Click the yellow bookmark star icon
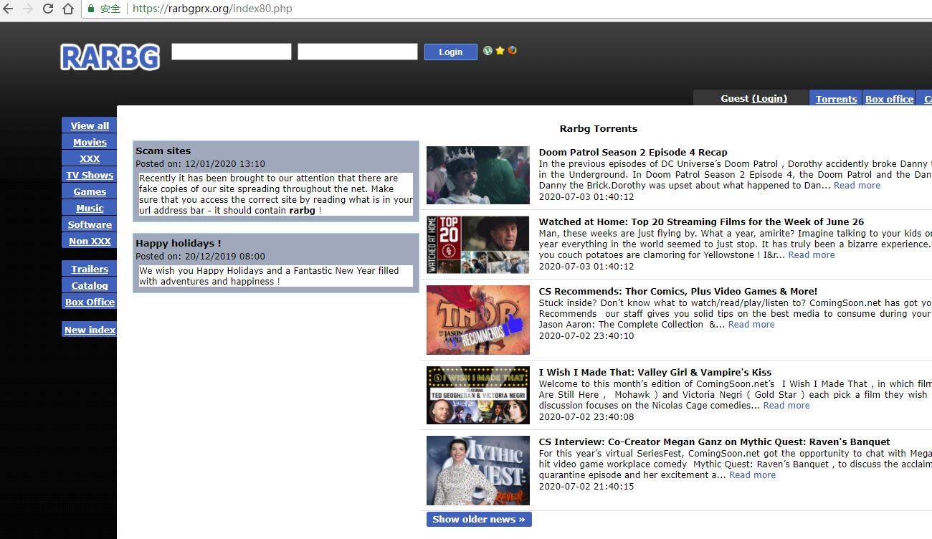 coord(500,51)
